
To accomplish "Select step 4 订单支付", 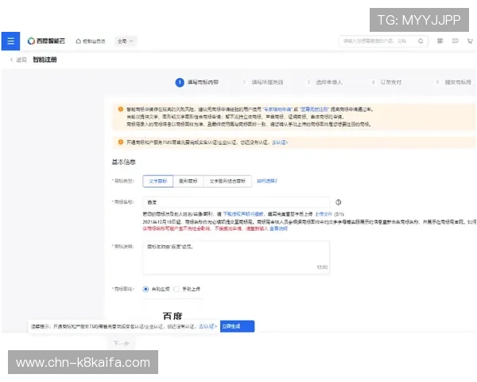I will point(386,82).
